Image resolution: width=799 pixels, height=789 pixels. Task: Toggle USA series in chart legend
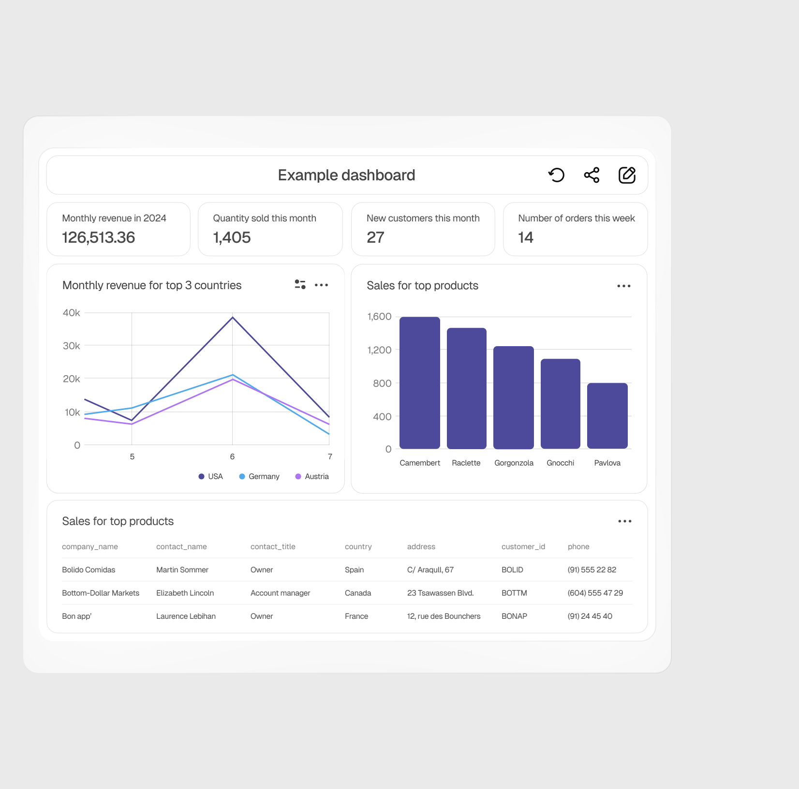click(x=211, y=477)
